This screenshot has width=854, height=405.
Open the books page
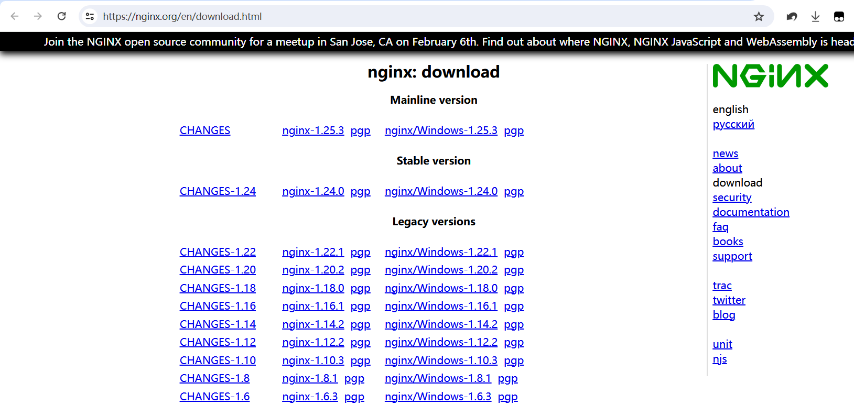[x=728, y=242]
